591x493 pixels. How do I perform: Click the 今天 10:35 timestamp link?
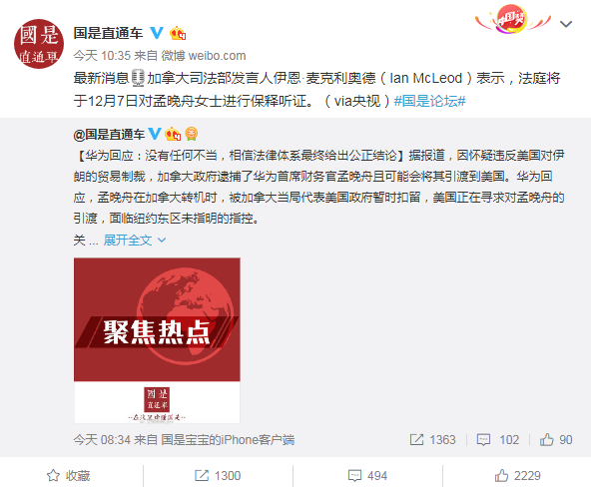tap(102, 56)
